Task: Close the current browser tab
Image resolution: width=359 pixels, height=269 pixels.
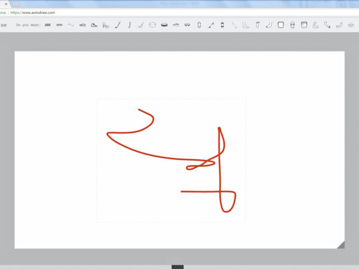Action: [5, 4]
